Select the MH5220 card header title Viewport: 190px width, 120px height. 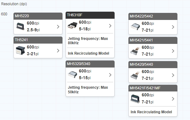(22, 16)
